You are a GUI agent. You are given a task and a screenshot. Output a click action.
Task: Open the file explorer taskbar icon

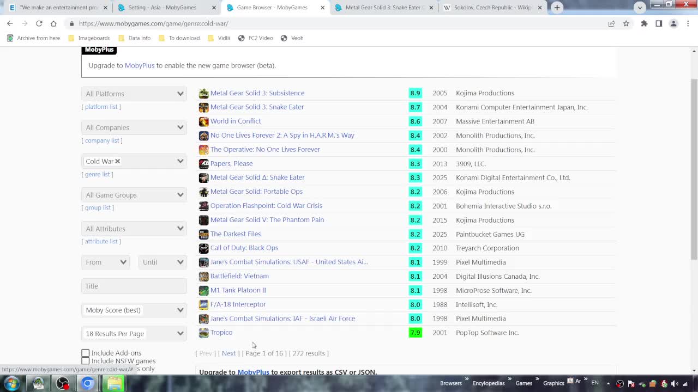[114, 383]
